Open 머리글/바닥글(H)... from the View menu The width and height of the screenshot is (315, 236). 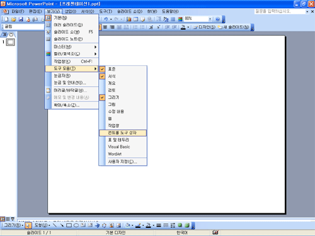point(72,91)
